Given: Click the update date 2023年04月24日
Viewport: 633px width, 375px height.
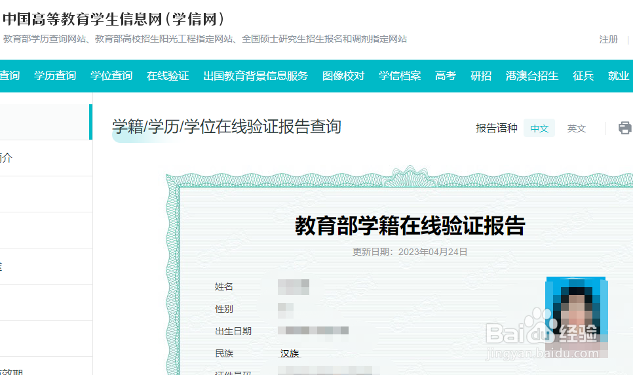Looking at the screenshot, I should [x=432, y=252].
